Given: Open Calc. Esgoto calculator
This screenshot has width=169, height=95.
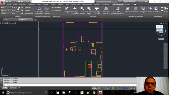Looking at the screenshot, I should (82, 11).
